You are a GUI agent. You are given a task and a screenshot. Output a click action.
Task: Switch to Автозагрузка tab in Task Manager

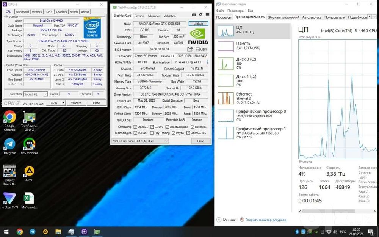click(x=312, y=17)
